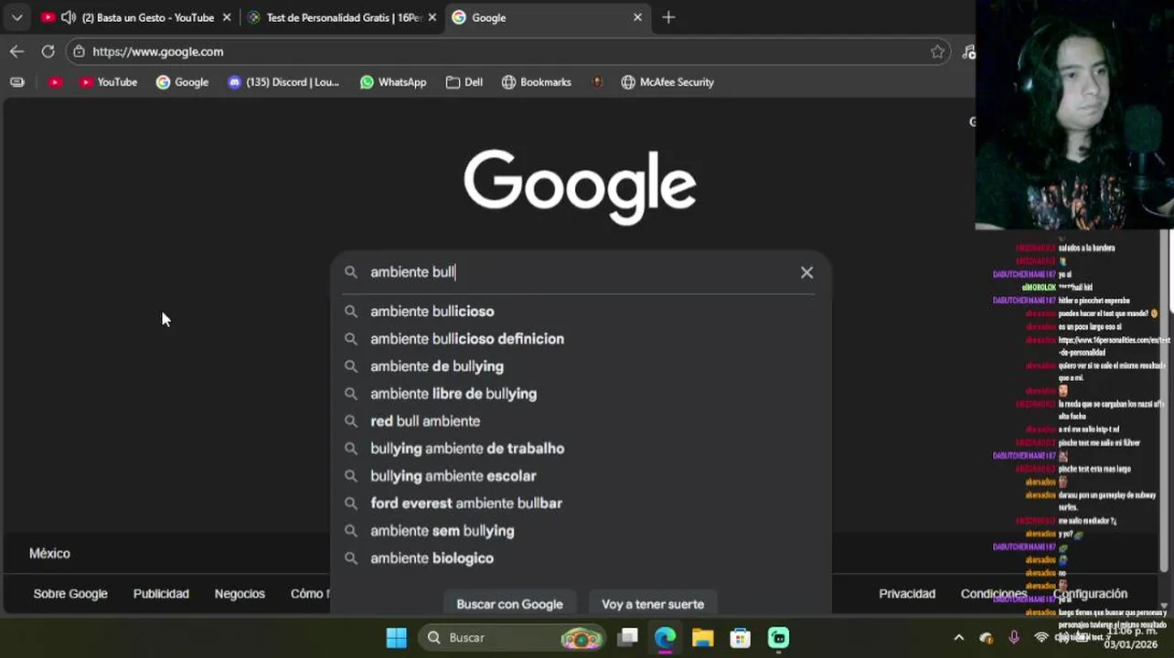
Task: Open the Condiciones footer link
Action: click(994, 594)
